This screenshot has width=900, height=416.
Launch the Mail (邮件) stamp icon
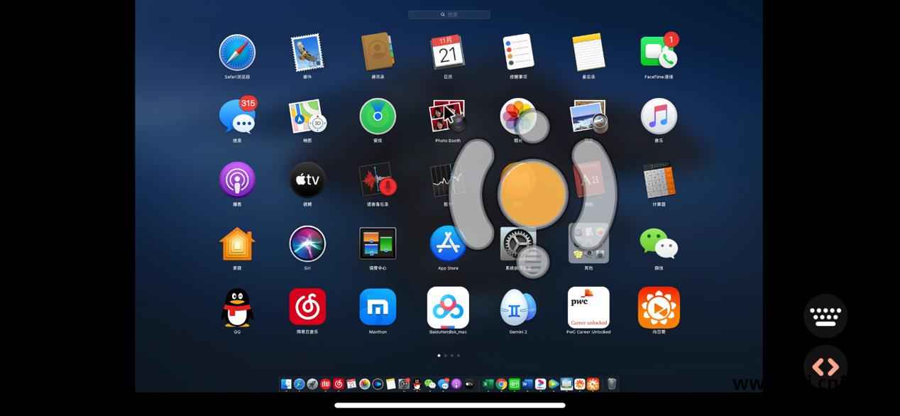(307, 53)
